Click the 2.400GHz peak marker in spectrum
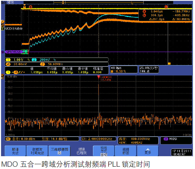Viewport: 195px width, 169px height. 99,77
